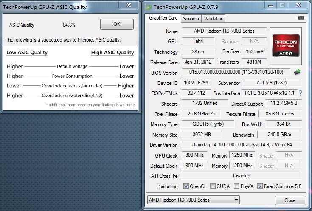Click the Transistors value 4313M
The width and height of the screenshot is (312, 211).
254,62
